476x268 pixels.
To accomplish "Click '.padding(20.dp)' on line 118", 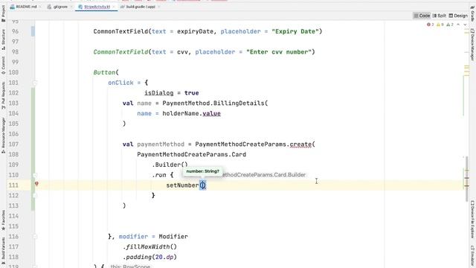I will point(149,257).
